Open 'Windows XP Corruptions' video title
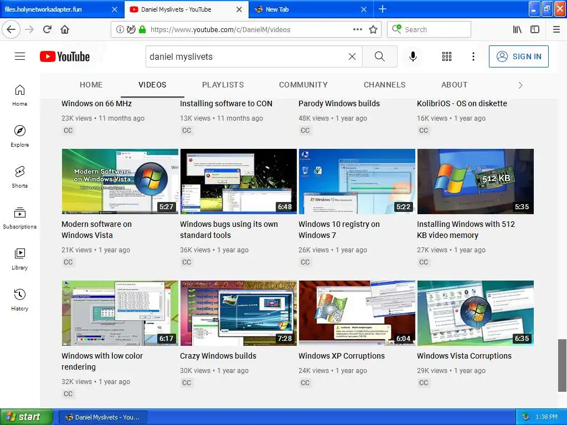 [341, 356]
